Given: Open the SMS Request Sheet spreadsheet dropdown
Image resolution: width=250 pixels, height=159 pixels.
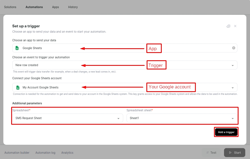Looking at the screenshot, I should (68, 118).
